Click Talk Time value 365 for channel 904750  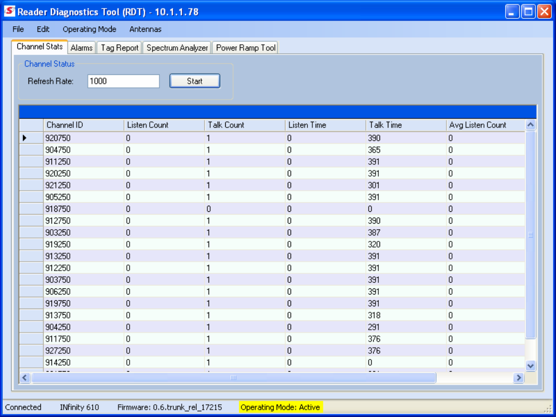[x=406, y=150]
